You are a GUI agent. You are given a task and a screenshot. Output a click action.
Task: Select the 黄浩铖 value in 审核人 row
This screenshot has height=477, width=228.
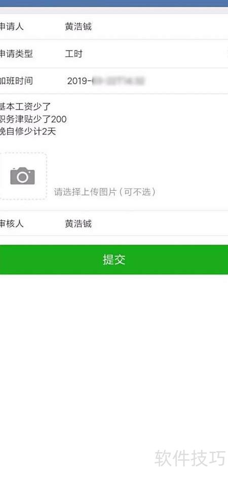[x=79, y=224]
